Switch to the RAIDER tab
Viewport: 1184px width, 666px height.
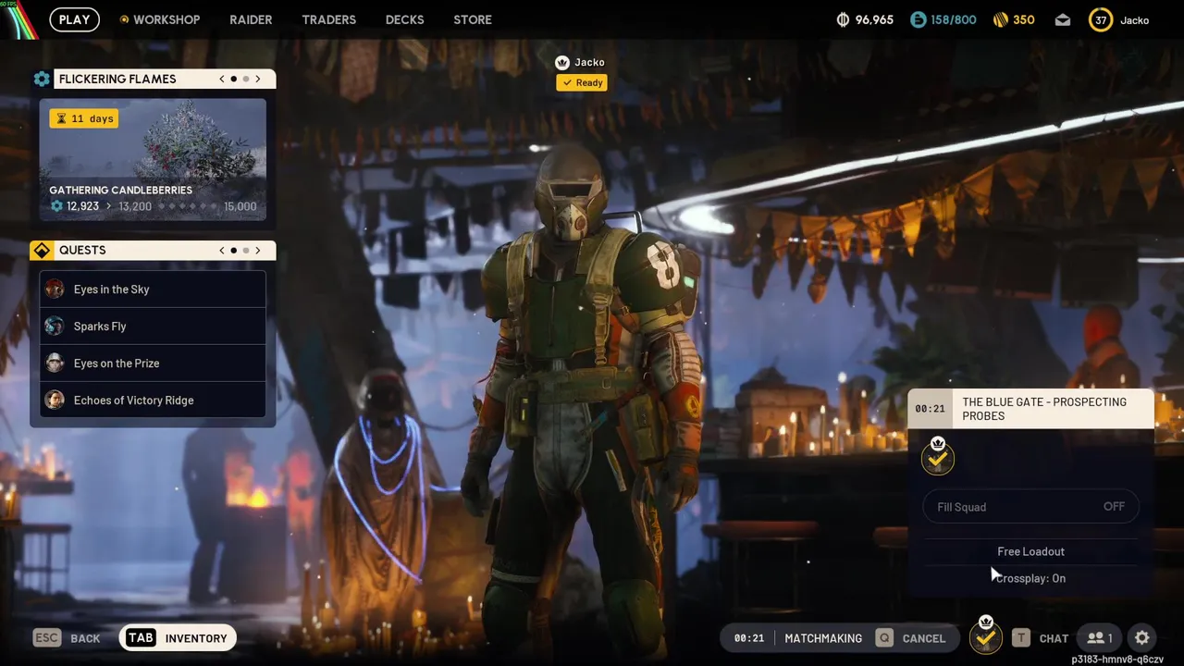(251, 19)
